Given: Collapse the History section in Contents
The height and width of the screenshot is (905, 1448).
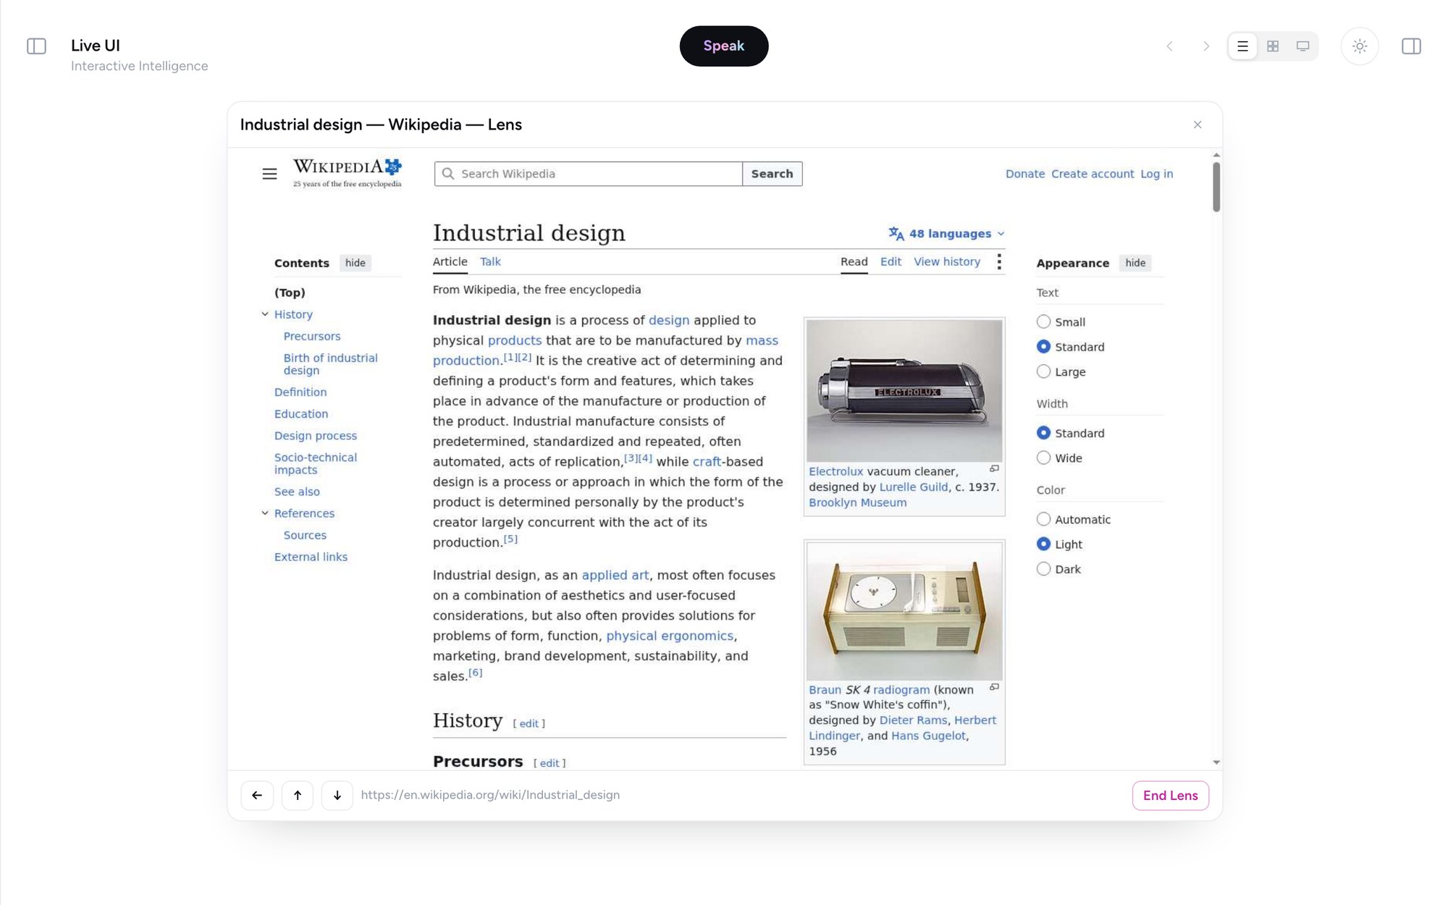Looking at the screenshot, I should (x=265, y=314).
